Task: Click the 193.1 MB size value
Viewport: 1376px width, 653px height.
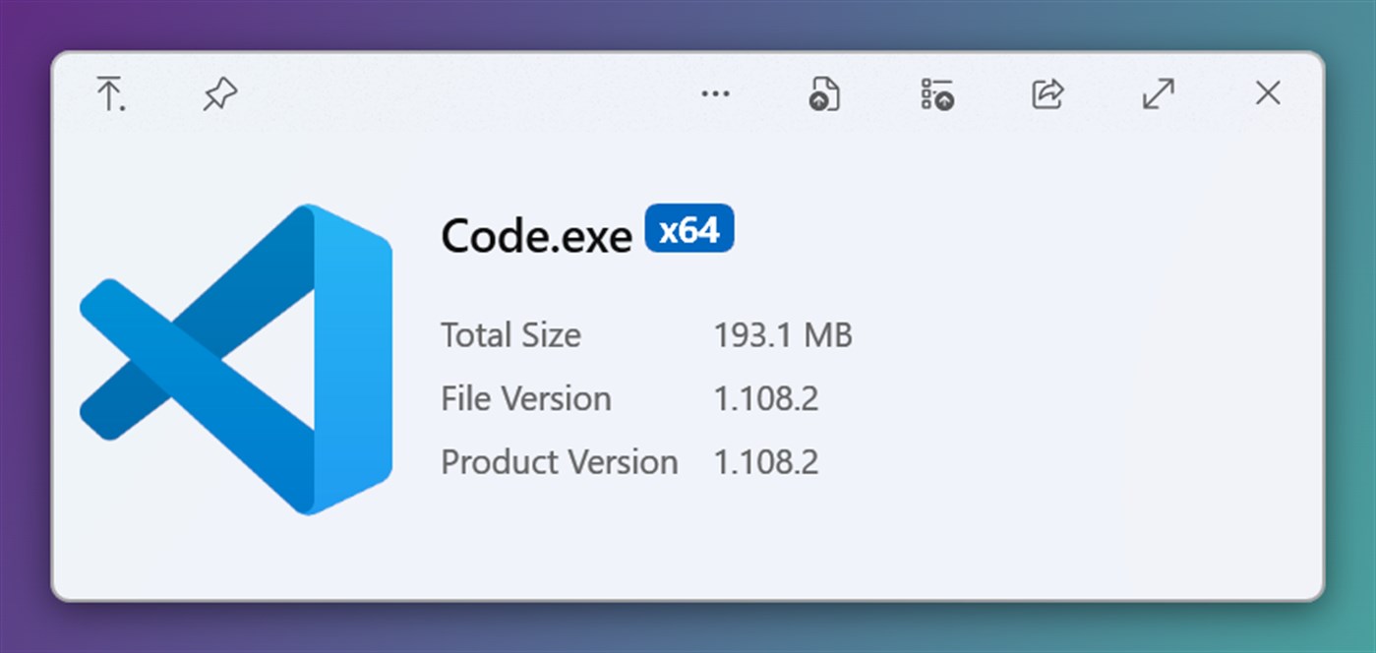Action: [x=783, y=336]
